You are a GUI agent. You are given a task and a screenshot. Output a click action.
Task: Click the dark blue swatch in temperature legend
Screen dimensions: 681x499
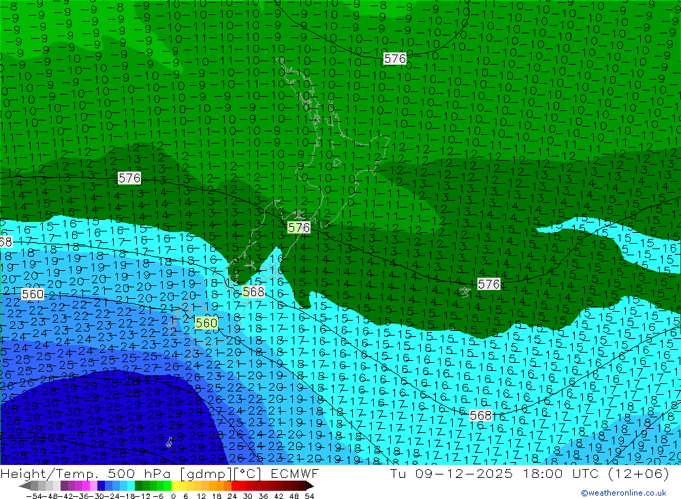[101, 485]
